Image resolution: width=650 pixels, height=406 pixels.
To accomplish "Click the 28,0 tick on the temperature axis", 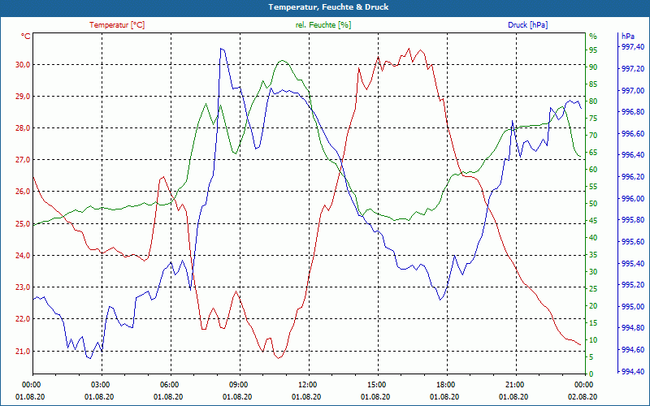I will pos(24,128).
